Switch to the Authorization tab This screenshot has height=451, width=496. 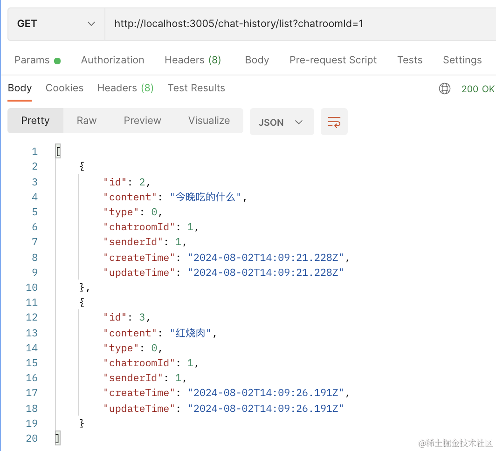[112, 60]
